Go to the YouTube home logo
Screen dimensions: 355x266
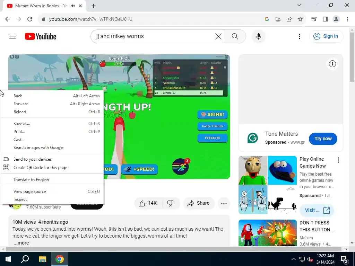[x=41, y=36]
